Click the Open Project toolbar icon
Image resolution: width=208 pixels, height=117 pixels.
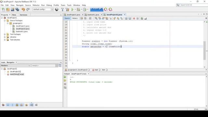pyautogui.click(x=13, y=9)
